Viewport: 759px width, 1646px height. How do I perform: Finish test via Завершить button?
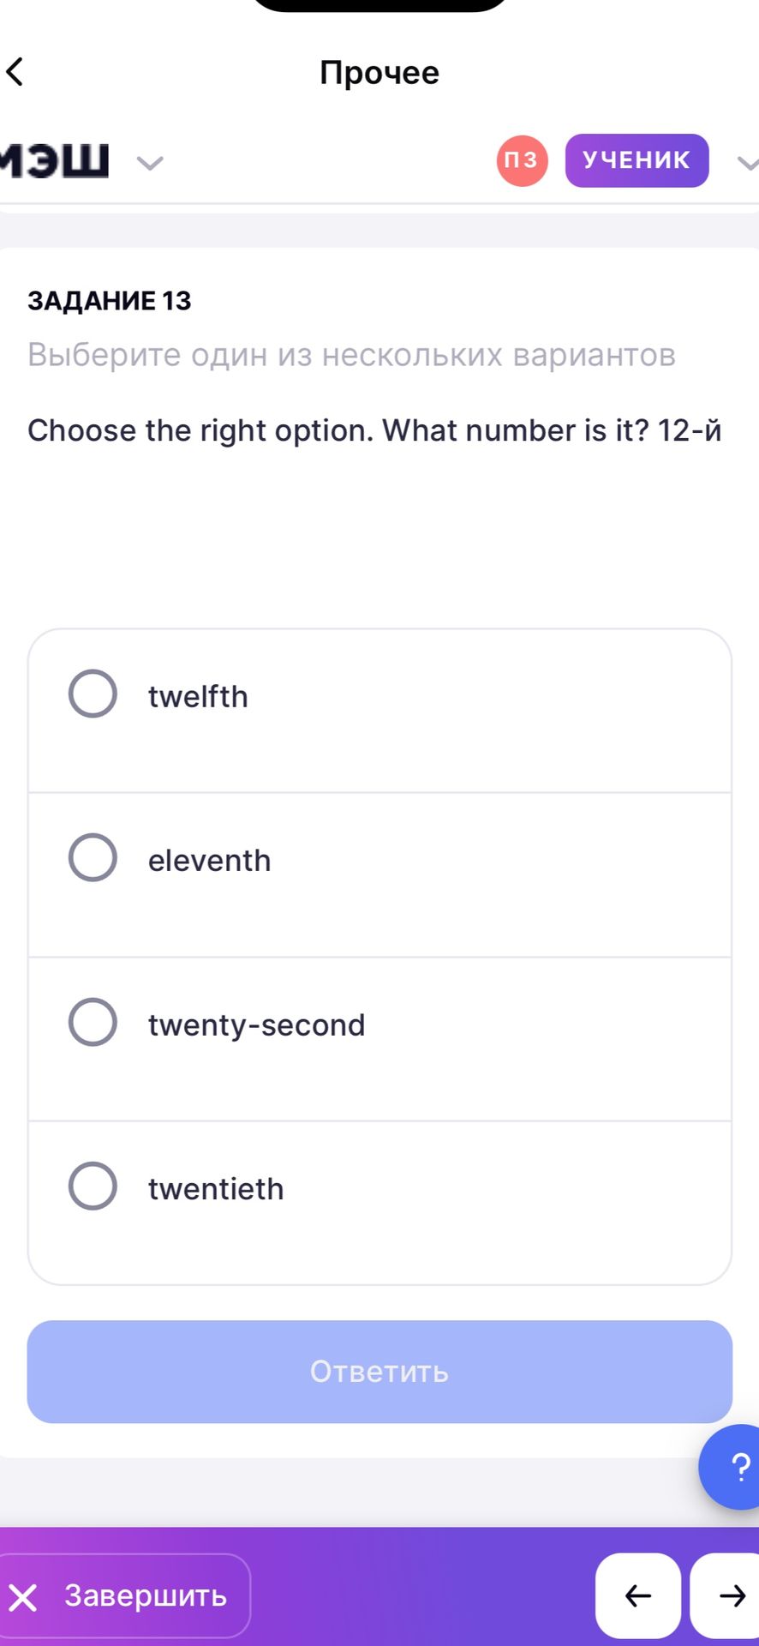124,1595
